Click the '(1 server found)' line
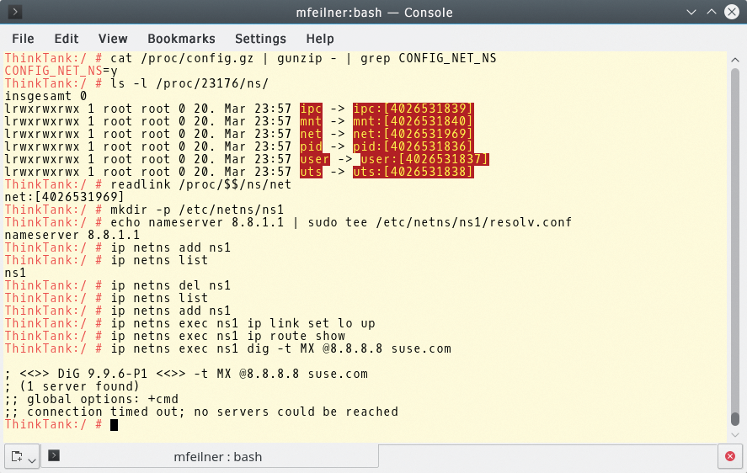 [x=72, y=386]
